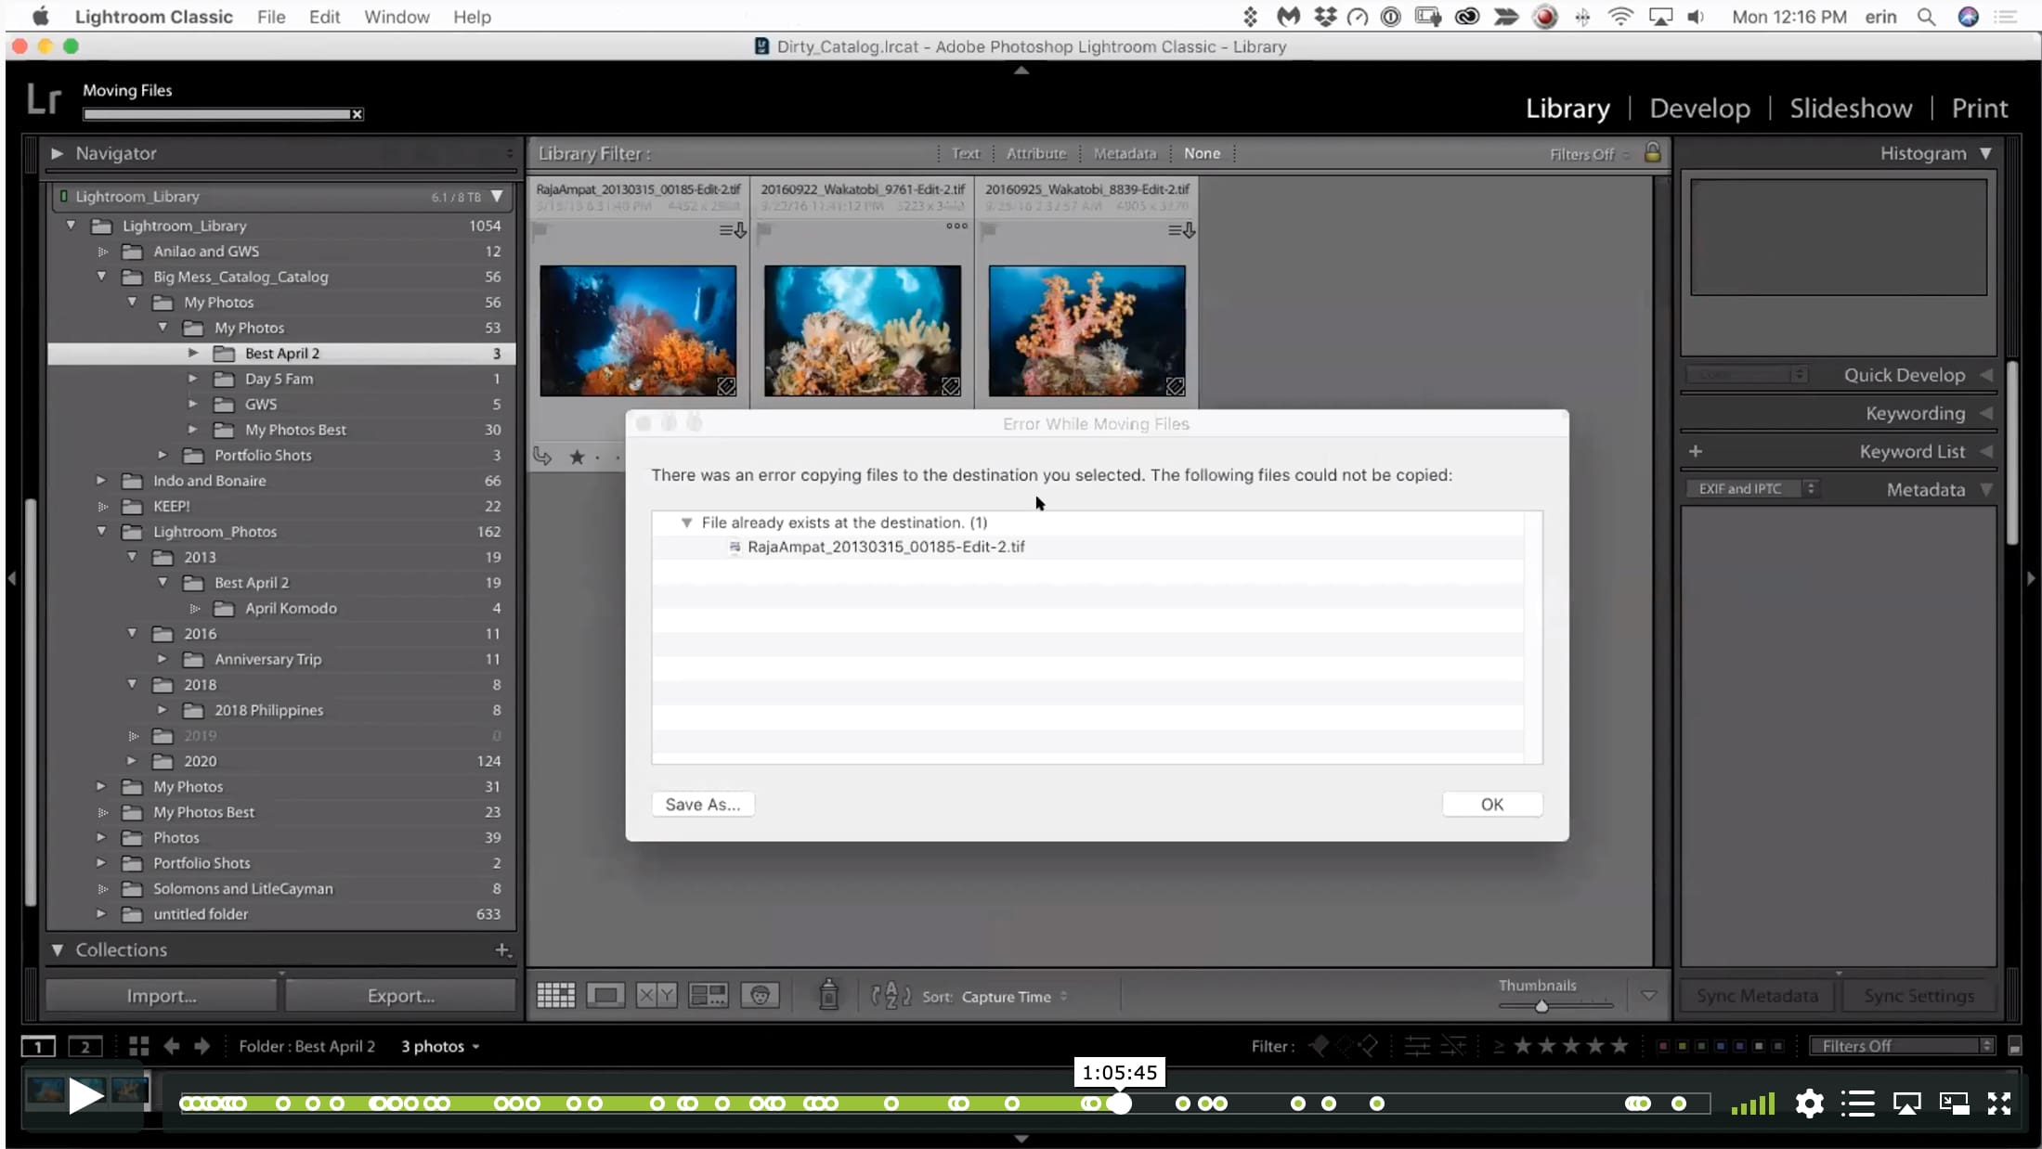This screenshot has height=1149, width=2042.
Task: Open EXIF and IPTC metadata dropdown
Action: tap(1752, 488)
